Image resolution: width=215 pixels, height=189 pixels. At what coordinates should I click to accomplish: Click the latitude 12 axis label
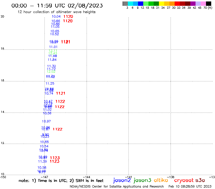[2, 143]
